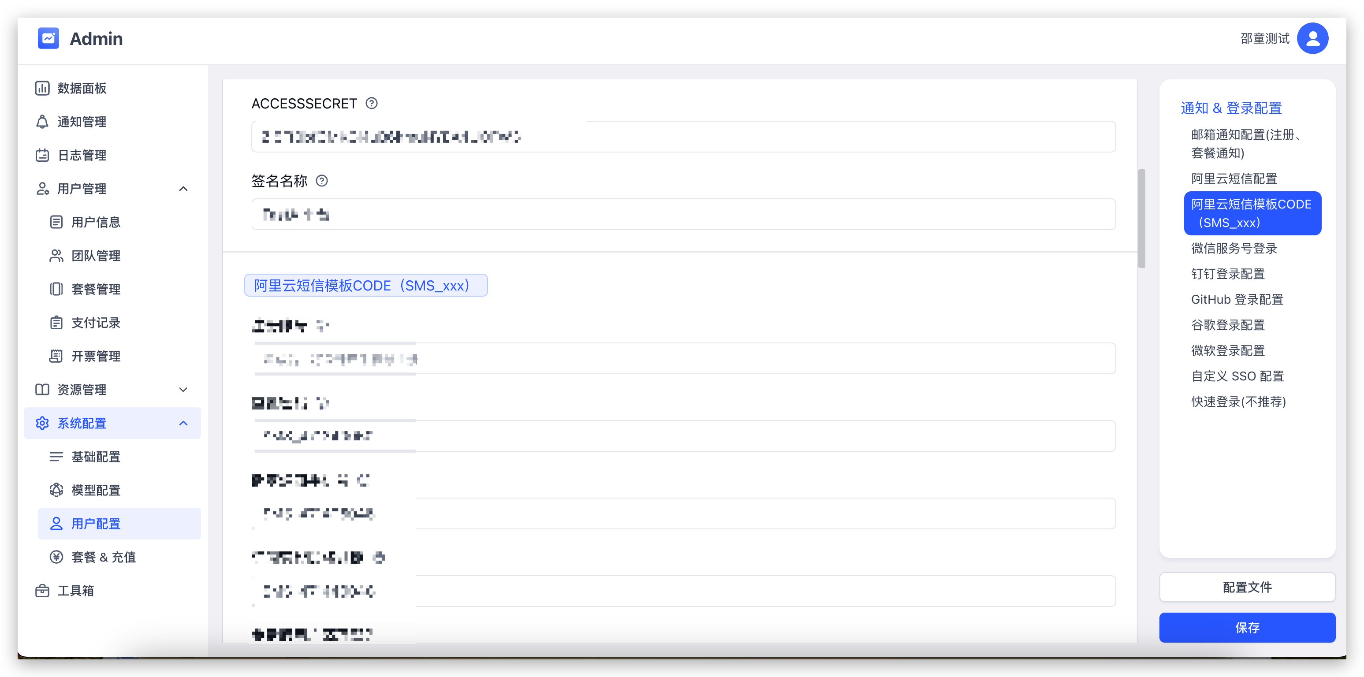
Task: Collapse the 系统配置 section chevron
Action: [x=183, y=423]
